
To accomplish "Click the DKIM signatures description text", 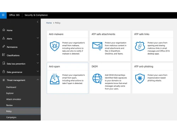I will pos(116,82).
